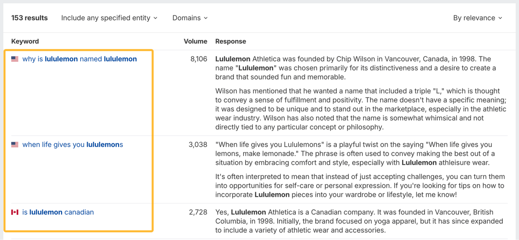Click the Volume column header
The image size is (519, 240).
point(195,41)
